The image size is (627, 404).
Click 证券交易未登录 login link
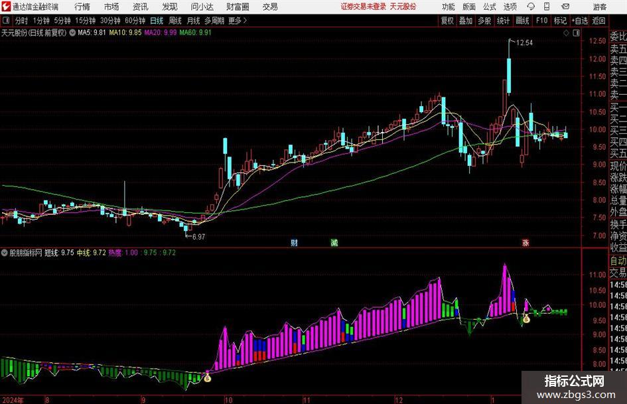pos(364,7)
